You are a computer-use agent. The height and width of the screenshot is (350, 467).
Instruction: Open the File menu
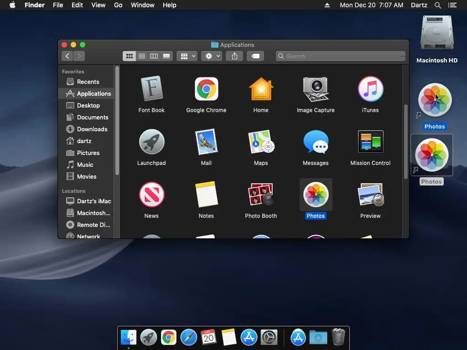point(58,5)
